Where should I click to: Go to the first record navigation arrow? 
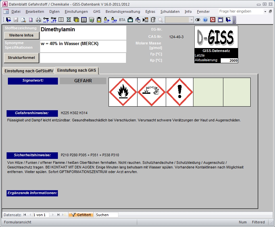25,215
